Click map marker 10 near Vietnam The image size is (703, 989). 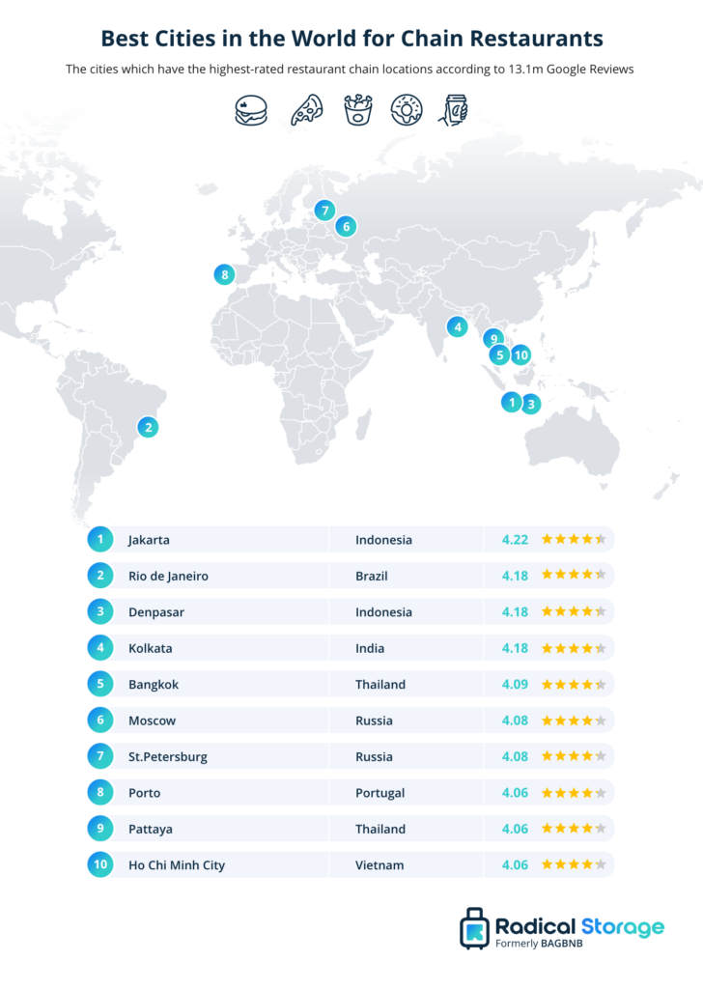520,355
